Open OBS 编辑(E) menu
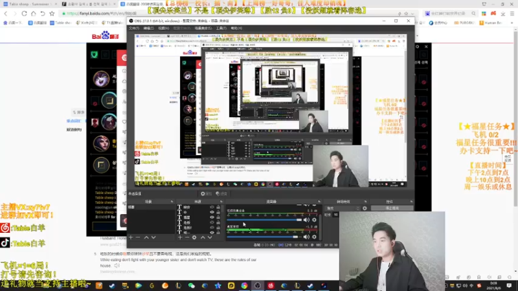The image size is (518, 291). (148, 28)
